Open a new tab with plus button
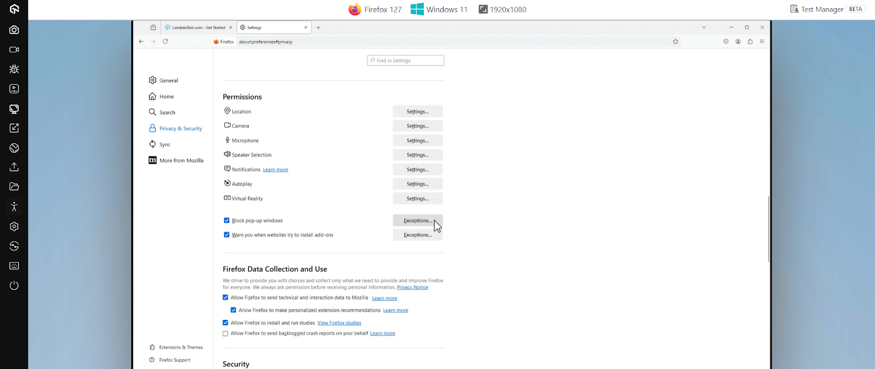The image size is (875, 369). [x=318, y=27]
